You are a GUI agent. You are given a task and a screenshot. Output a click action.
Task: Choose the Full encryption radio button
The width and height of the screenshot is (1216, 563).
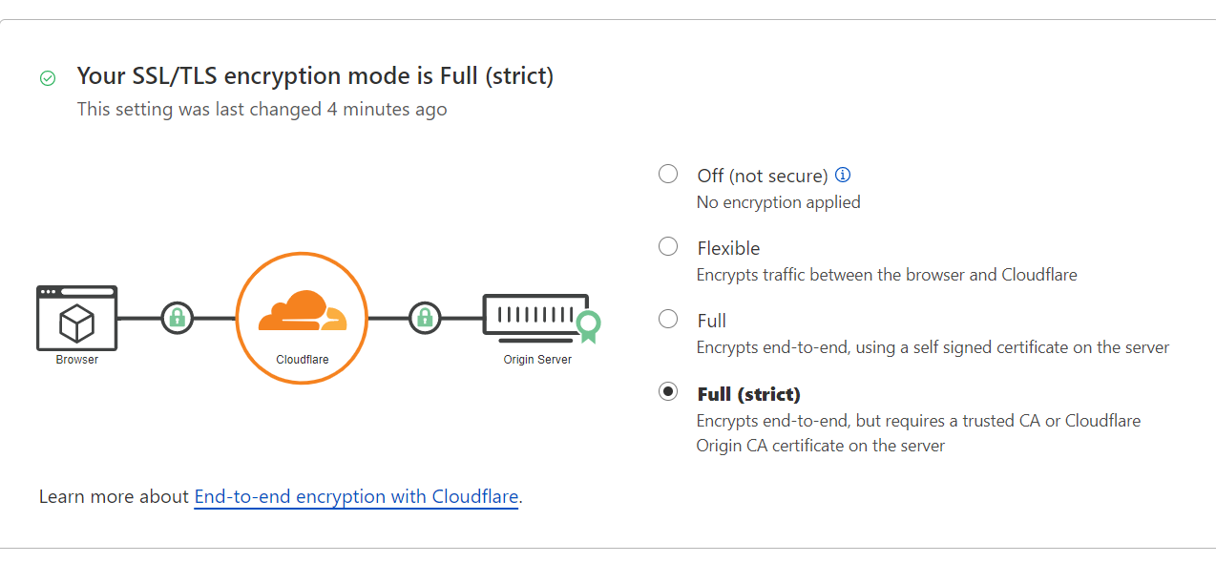coord(668,319)
